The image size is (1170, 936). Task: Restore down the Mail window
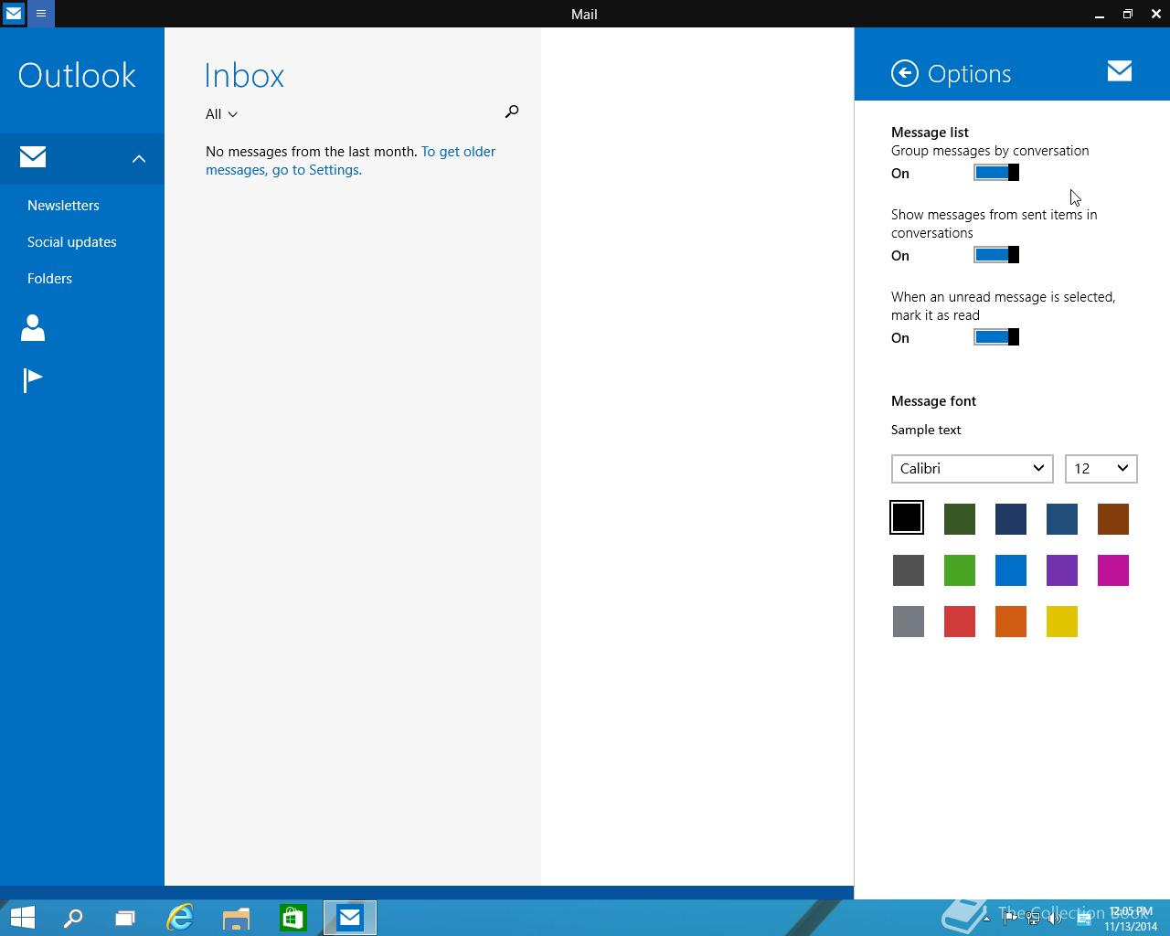pyautogui.click(x=1127, y=14)
